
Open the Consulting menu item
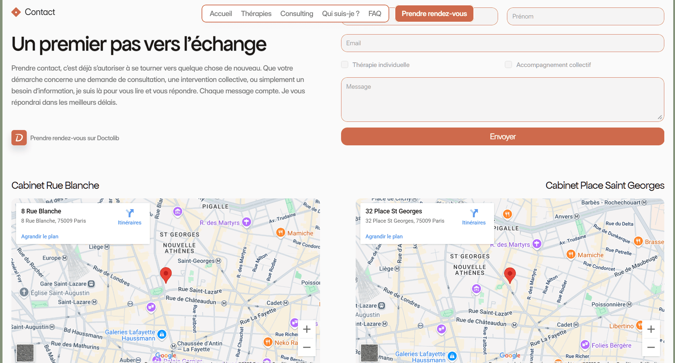[x=297, y=14]
